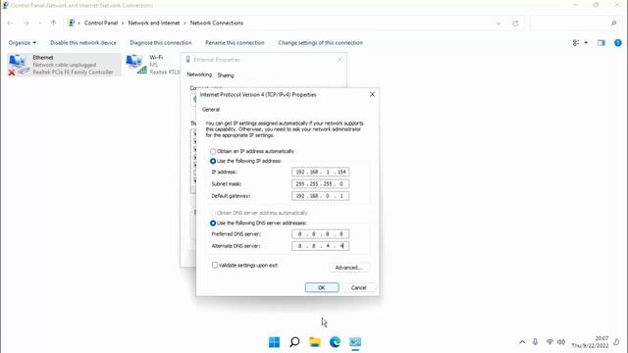Open taskbar Search

[294, 342]
